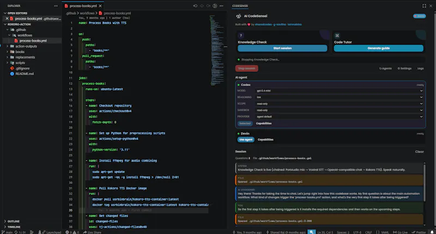Select Devin with Use agent button
Screen dimensions: 436x234
point(246,140)
